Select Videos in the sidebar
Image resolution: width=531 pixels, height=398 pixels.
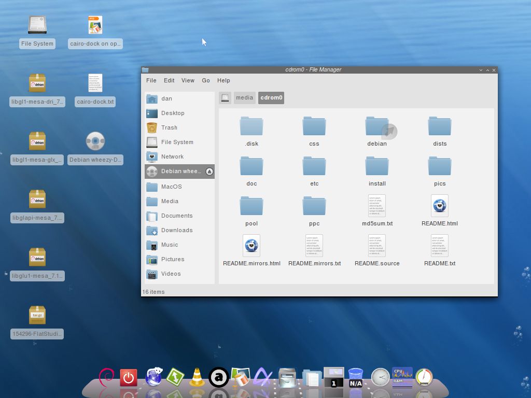[x=179, y=274]
